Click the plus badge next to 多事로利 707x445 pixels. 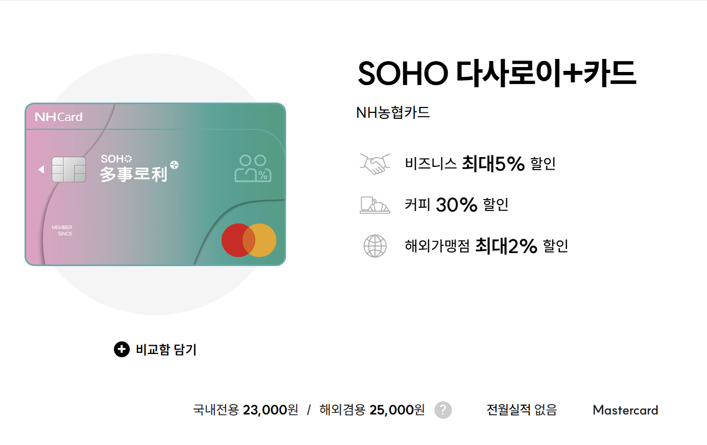[x=174, y=166]
